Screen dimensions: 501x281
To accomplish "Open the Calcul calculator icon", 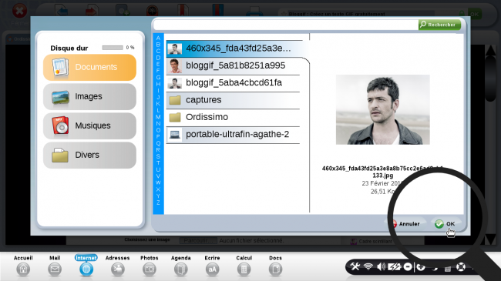I will (244, 269).
